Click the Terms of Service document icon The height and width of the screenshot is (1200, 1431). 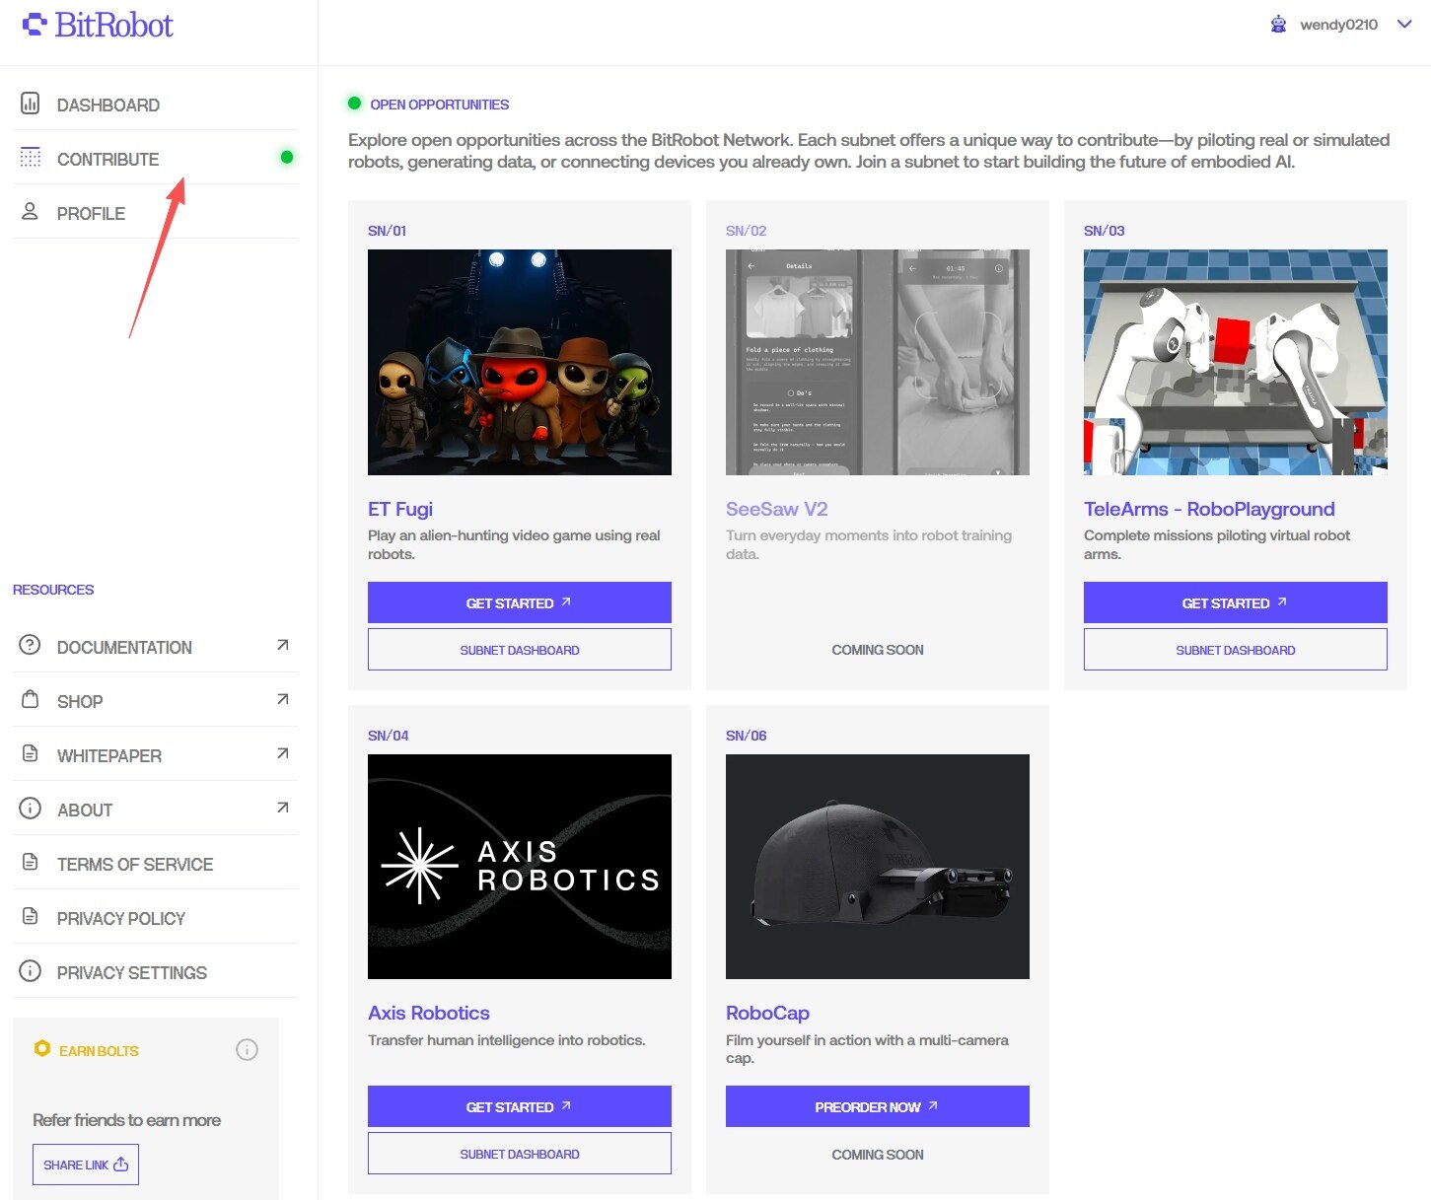pyautogui.click(x=31, y=862)
